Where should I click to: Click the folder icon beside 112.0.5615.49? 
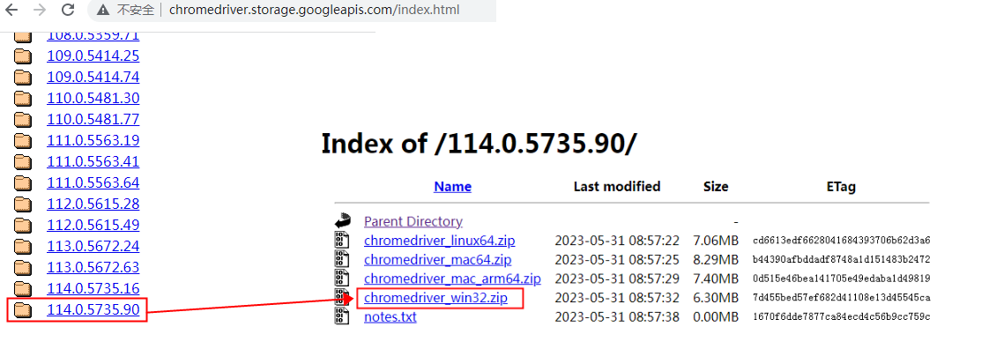(x=23, y=226)
